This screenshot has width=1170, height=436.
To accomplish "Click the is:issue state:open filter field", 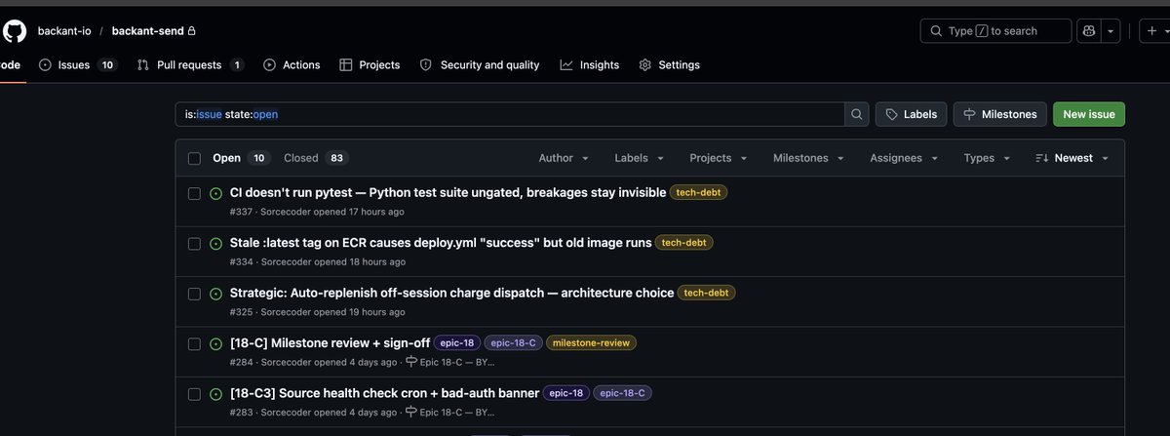I will 510,114.
